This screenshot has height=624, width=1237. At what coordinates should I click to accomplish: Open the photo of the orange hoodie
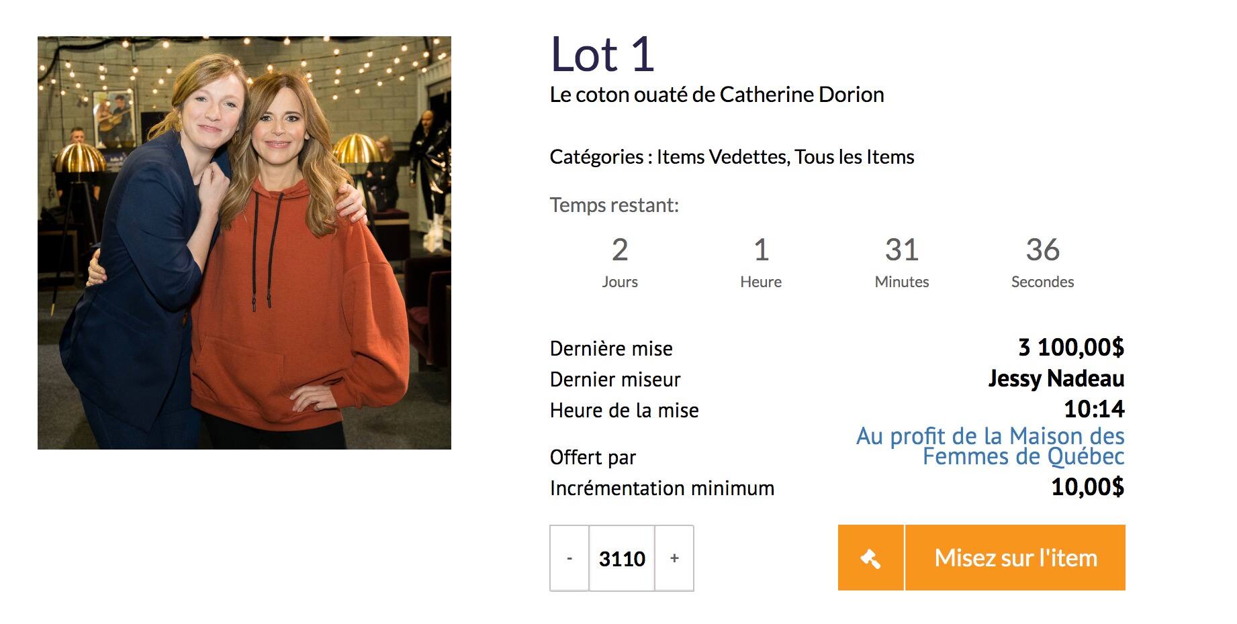pos(244,243)
